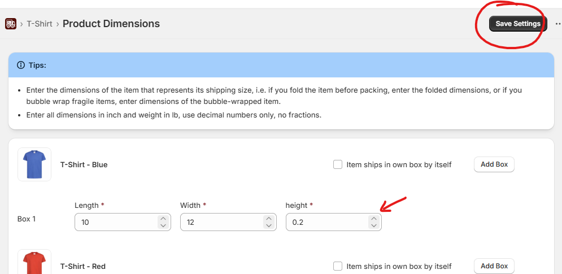Click the 'Product Dimensions' page title
This screenshot has height=274, width=562.
(x=111, y=24)
